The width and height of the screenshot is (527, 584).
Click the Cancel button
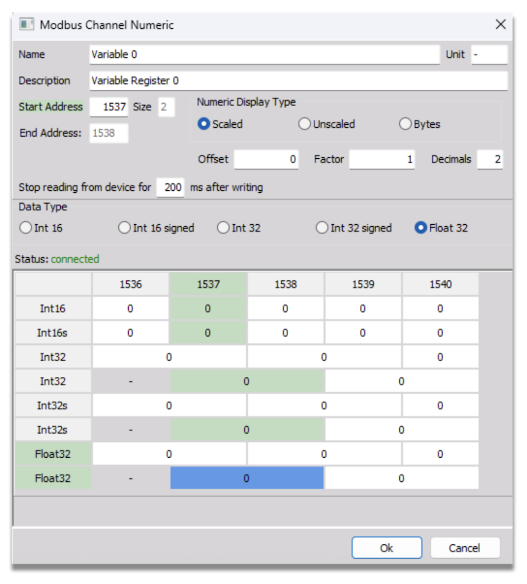(465, 547)
